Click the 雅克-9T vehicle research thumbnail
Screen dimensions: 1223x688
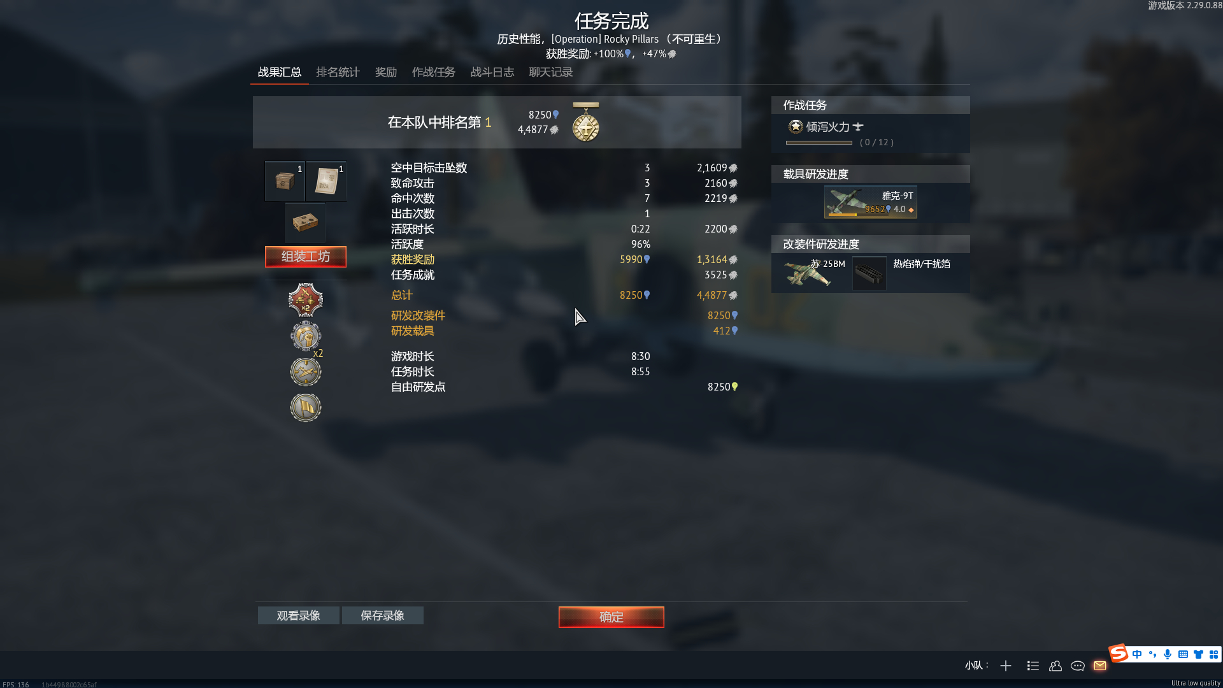point(871,202)
